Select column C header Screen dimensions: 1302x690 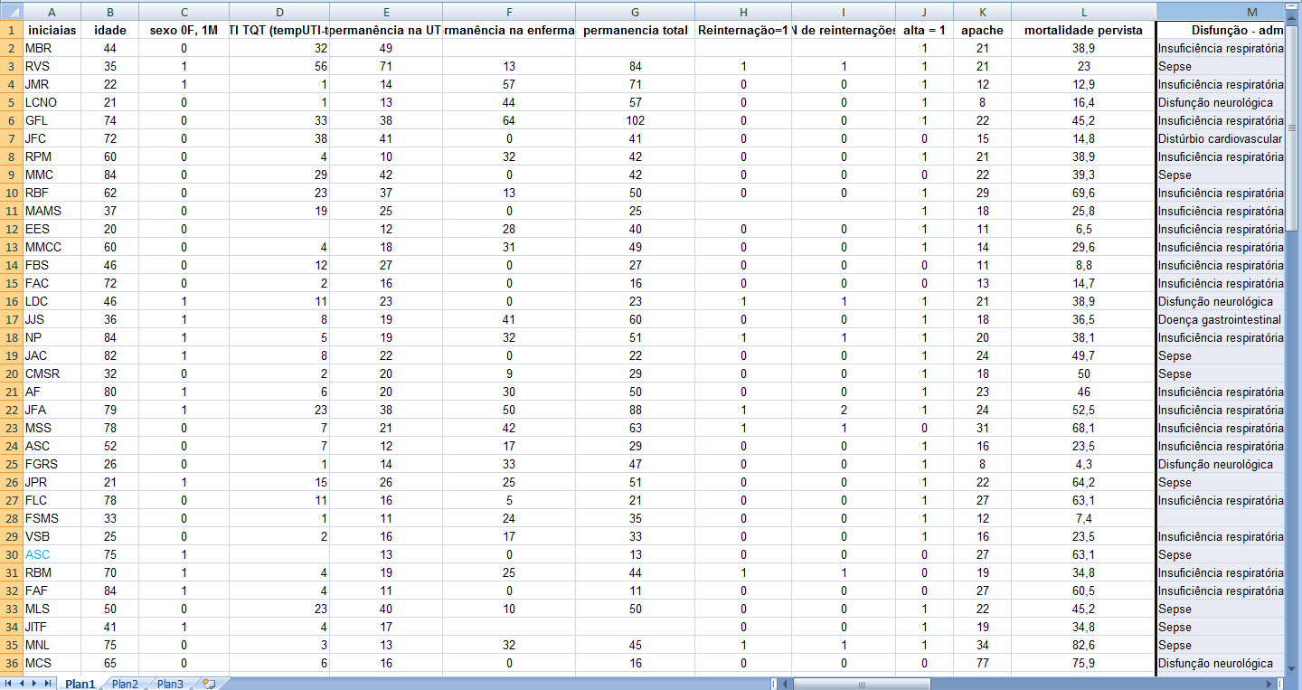click(x=184, y=11)
